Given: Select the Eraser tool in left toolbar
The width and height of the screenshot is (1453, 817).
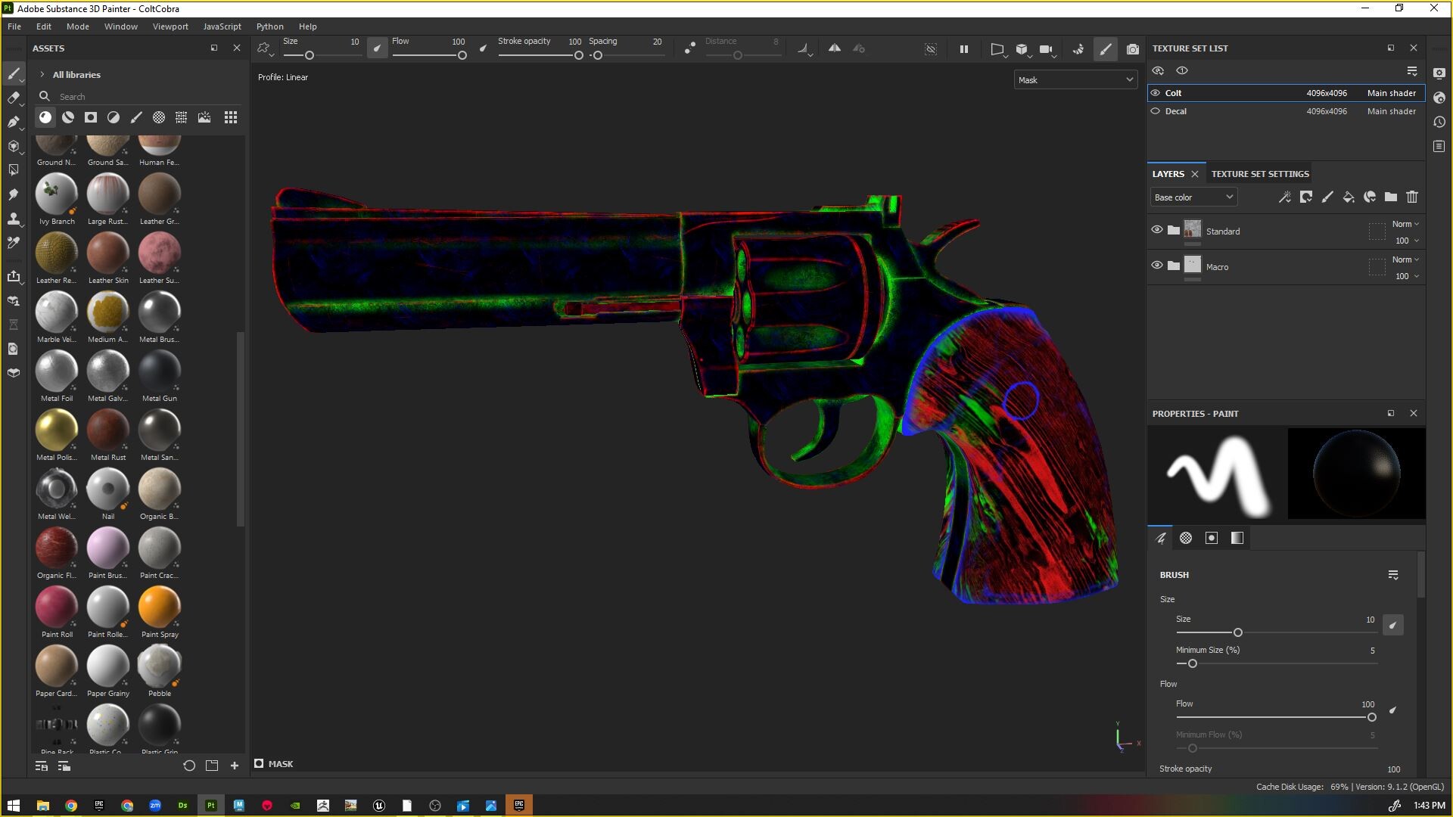Looking at the screenshot, I should click(13, 98).
